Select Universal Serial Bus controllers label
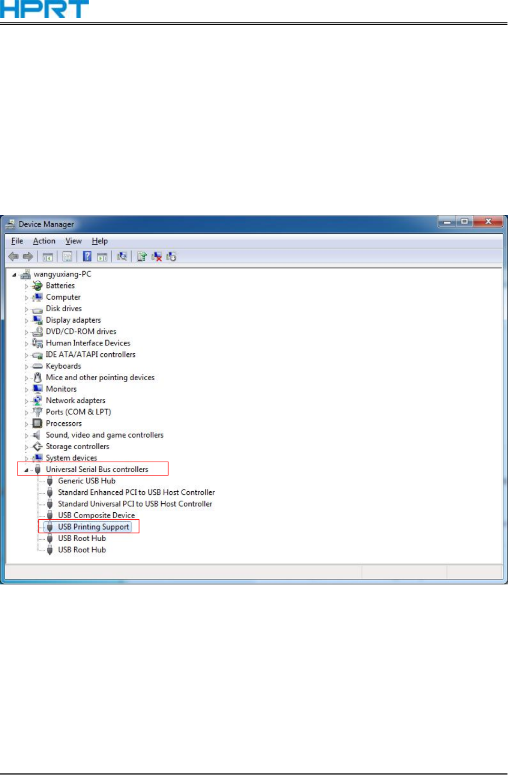 [x=97, y=470]
